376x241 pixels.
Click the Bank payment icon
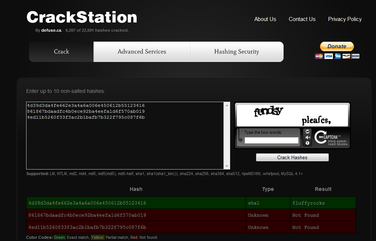[x=355, y=56]
